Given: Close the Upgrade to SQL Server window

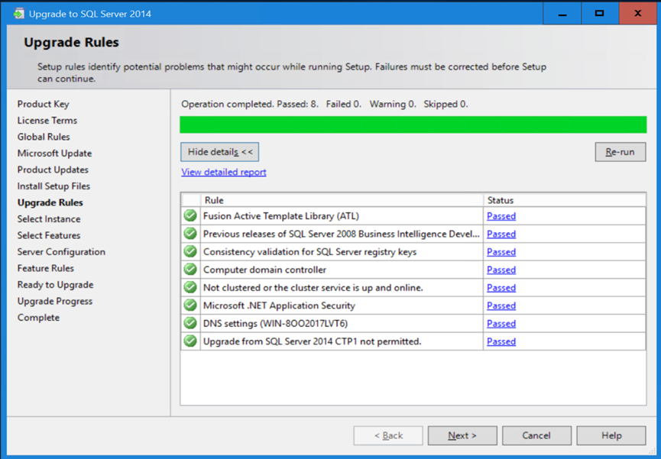Looking at the screenshot, I should [638, 14].
